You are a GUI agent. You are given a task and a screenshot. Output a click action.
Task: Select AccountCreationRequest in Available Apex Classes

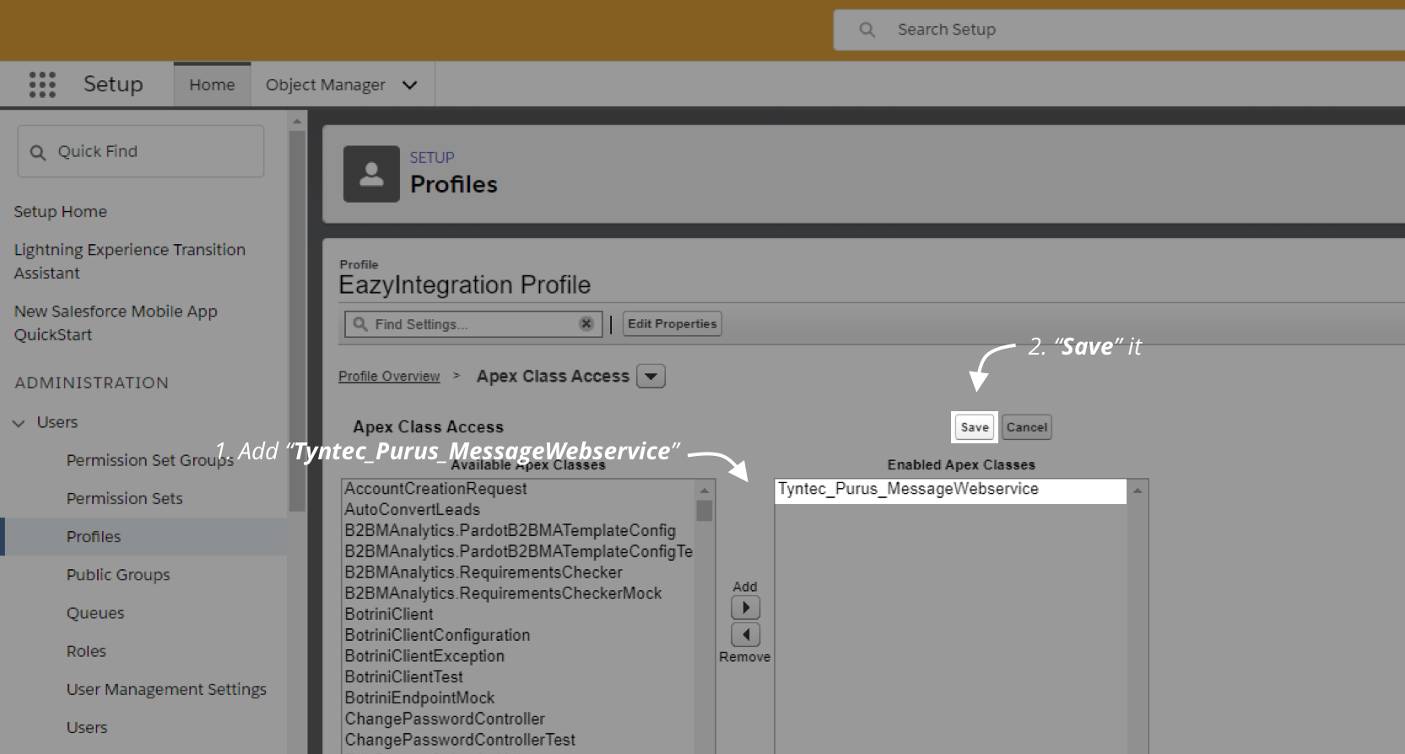(435, 489)
